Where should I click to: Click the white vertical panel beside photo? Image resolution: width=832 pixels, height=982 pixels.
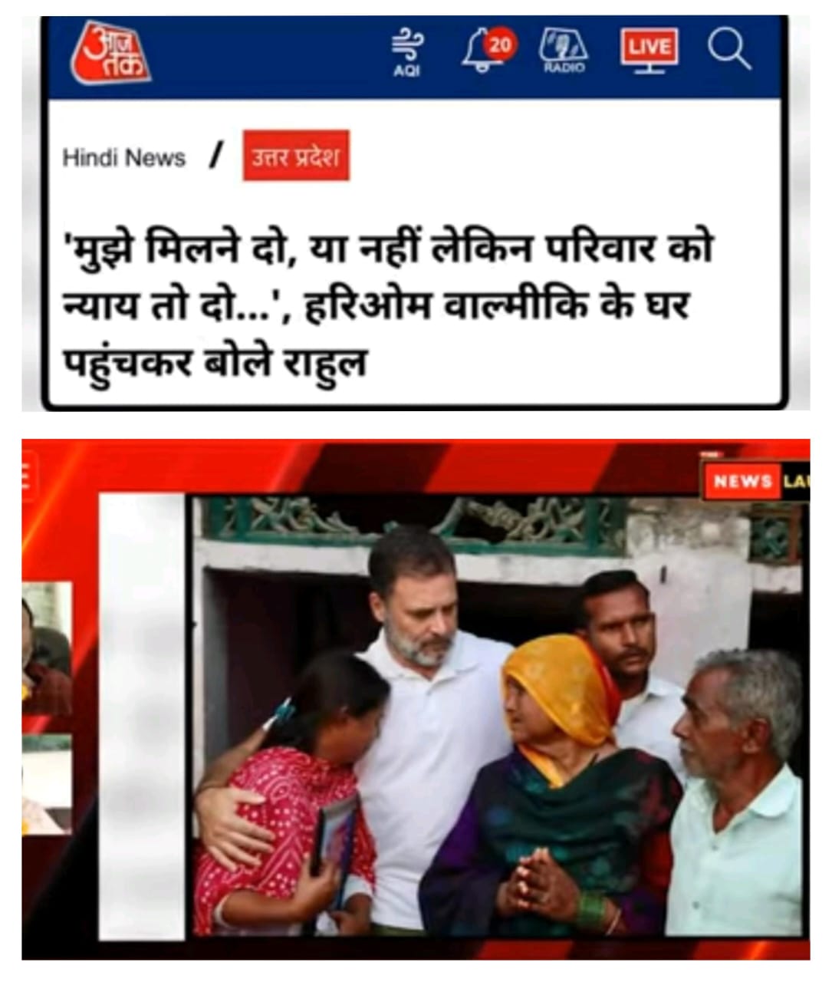point(143,716)
